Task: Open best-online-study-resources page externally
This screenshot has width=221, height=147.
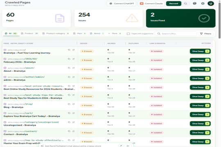Action: [x=73, y=86]
